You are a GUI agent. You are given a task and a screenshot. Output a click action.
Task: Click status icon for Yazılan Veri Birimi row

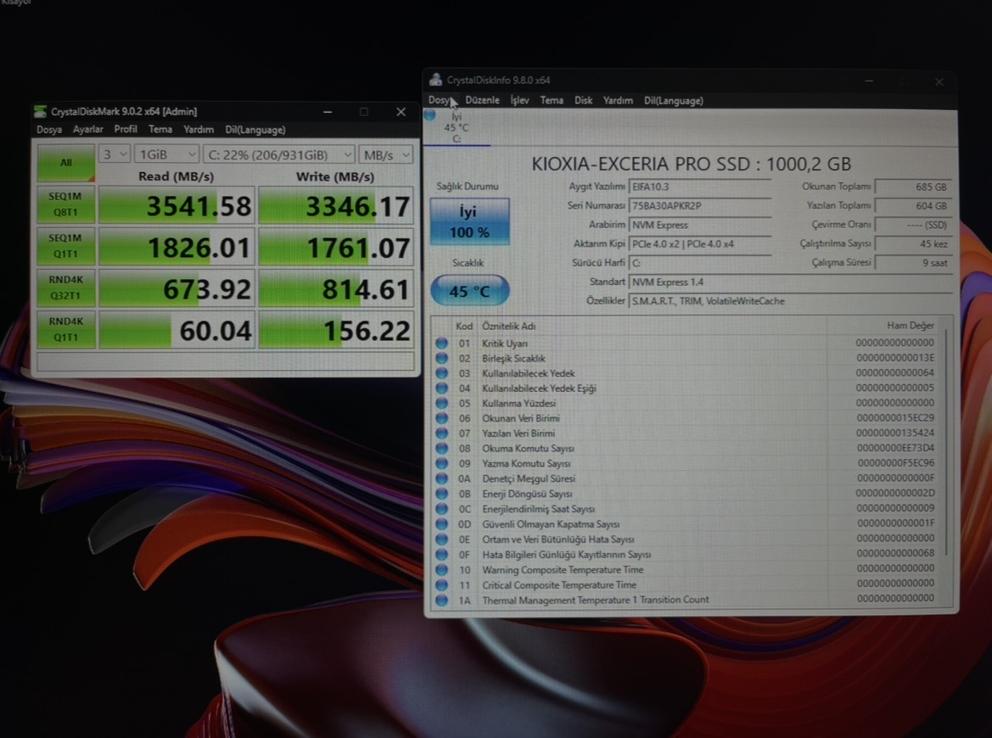441,433
